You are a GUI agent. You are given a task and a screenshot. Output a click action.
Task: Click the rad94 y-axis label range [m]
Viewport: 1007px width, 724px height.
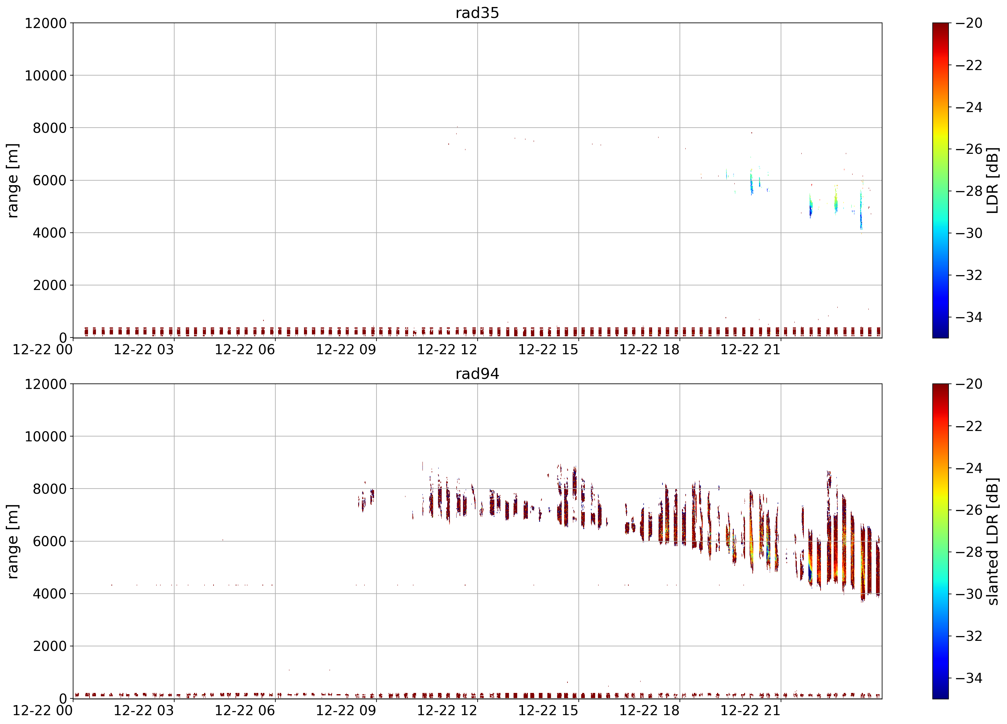tap(12, 541)
